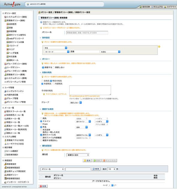The image size is (177, 189).
Task: Open the 全ドメイン dropdown
Action: pos(83,121)
